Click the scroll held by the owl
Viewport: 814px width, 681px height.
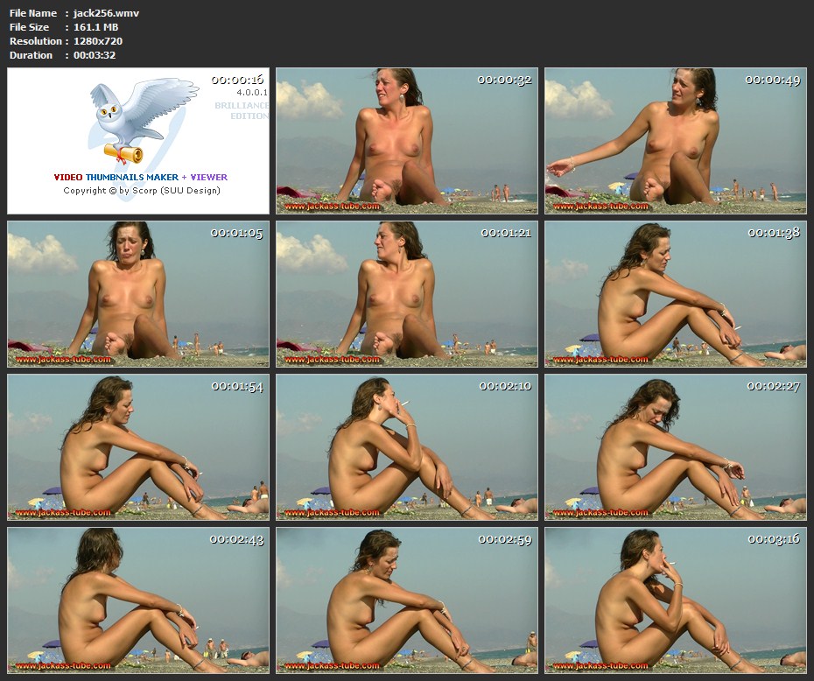coord(125,154)
